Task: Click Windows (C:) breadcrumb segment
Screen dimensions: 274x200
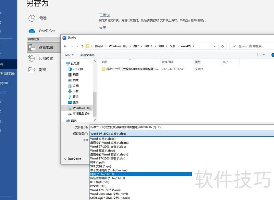Action: pos(118,46)
